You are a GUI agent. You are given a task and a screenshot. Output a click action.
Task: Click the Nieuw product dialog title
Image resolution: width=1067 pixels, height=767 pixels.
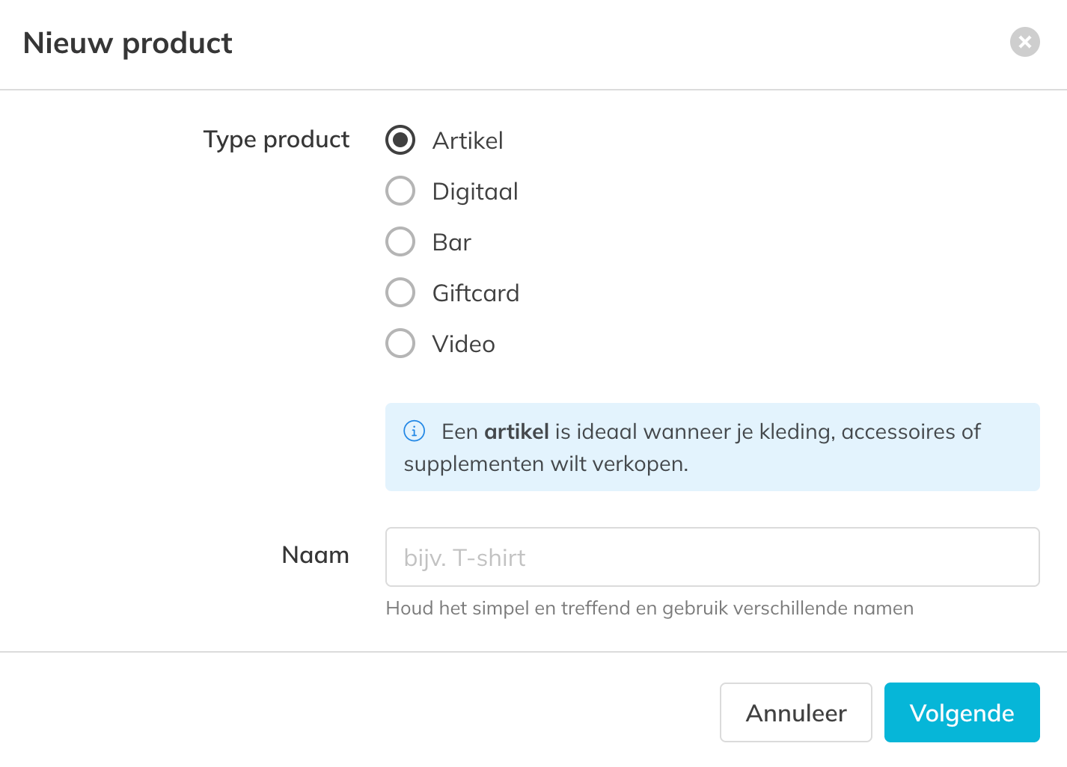tap(128, 43)
